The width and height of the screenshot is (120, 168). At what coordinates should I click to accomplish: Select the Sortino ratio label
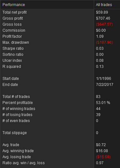point(13,55)
